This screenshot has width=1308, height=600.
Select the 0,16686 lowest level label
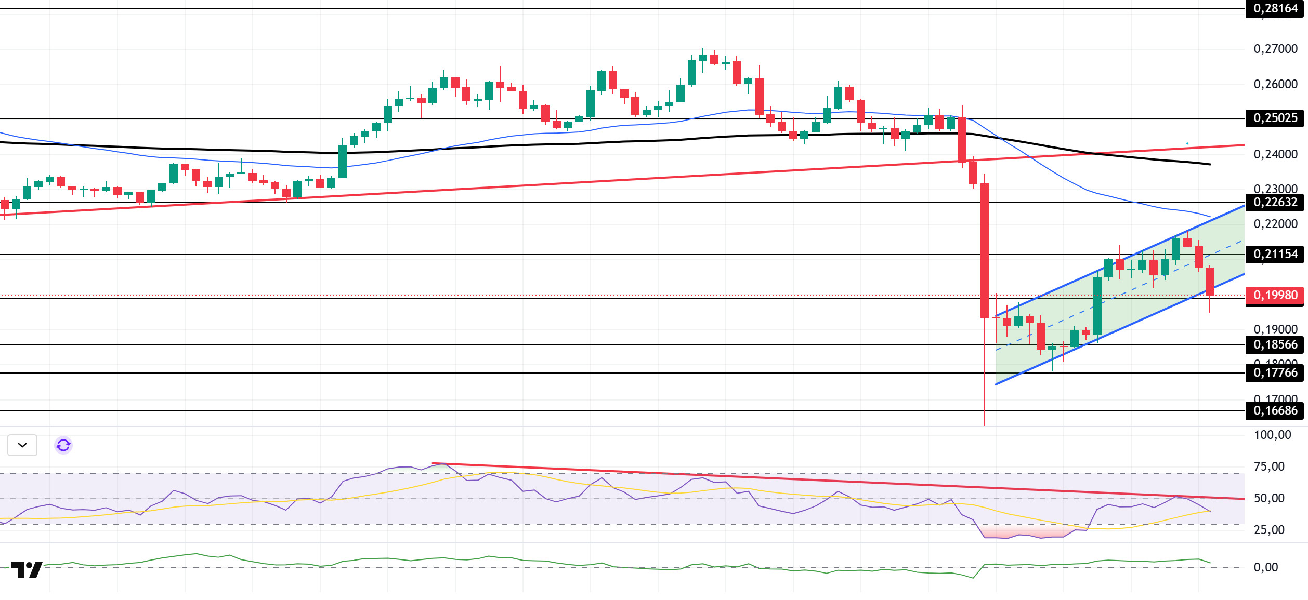[1275, 411]
